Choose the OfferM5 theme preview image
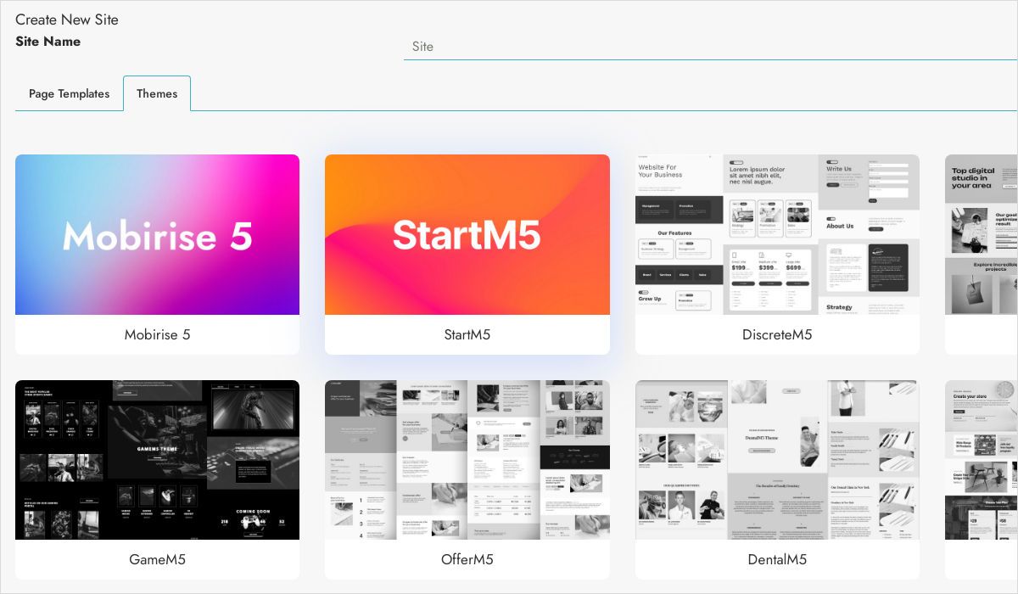The image size is (1018, 594). pos(467,459)
